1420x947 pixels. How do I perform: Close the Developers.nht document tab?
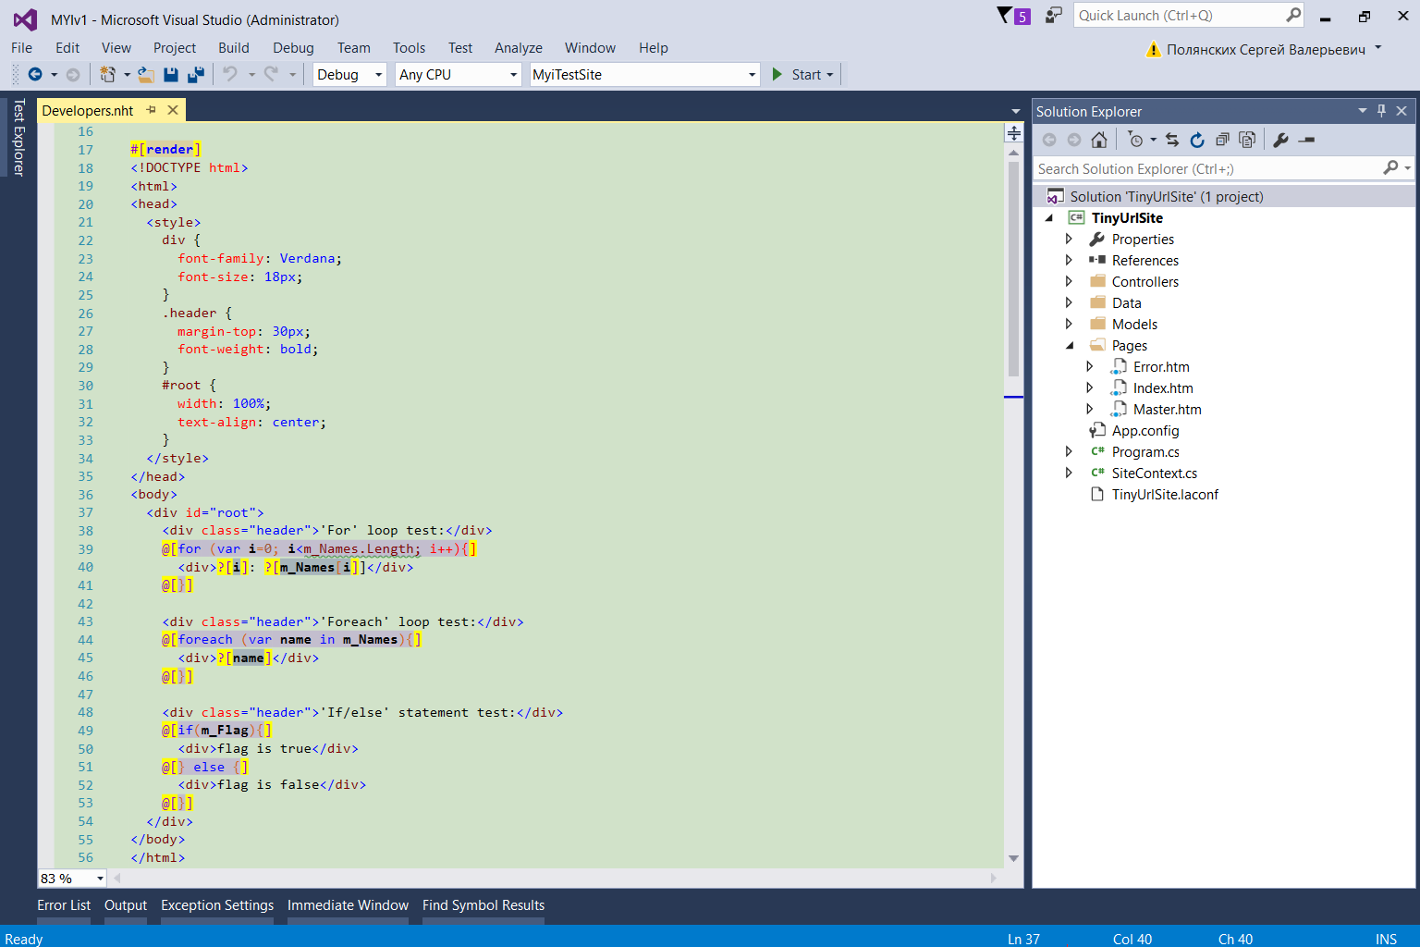pos(172,110)
